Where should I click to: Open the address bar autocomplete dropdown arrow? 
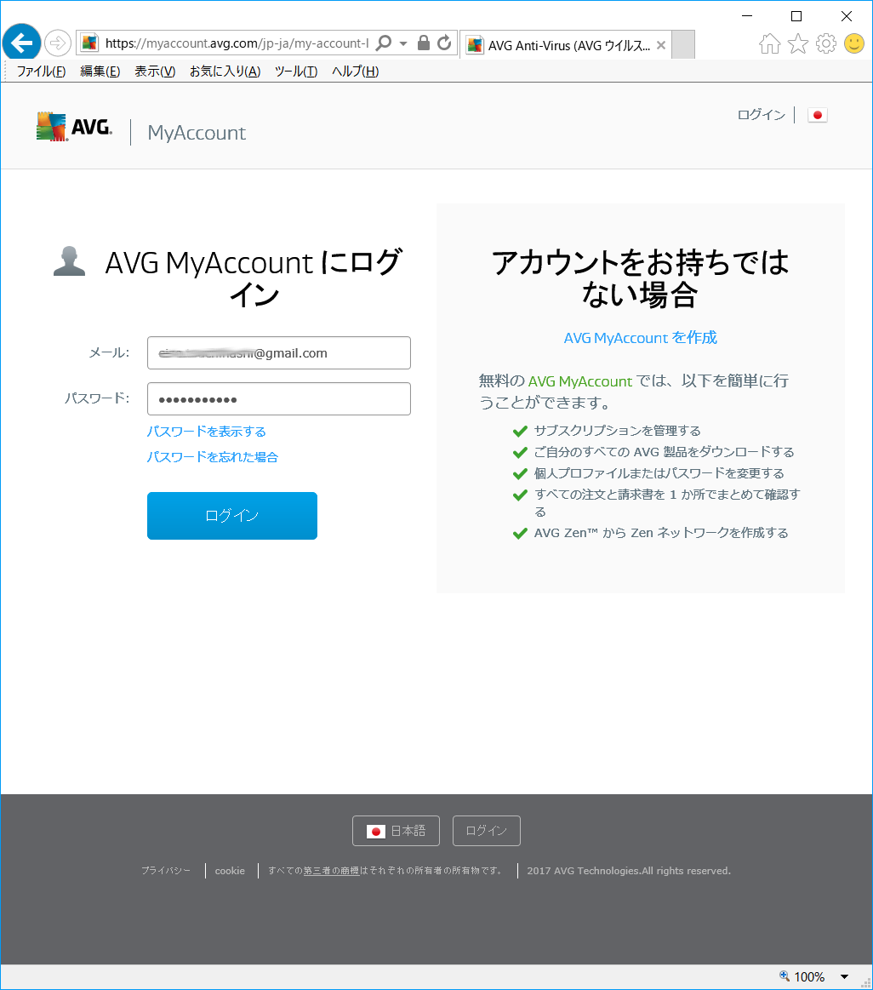(403, 43)
